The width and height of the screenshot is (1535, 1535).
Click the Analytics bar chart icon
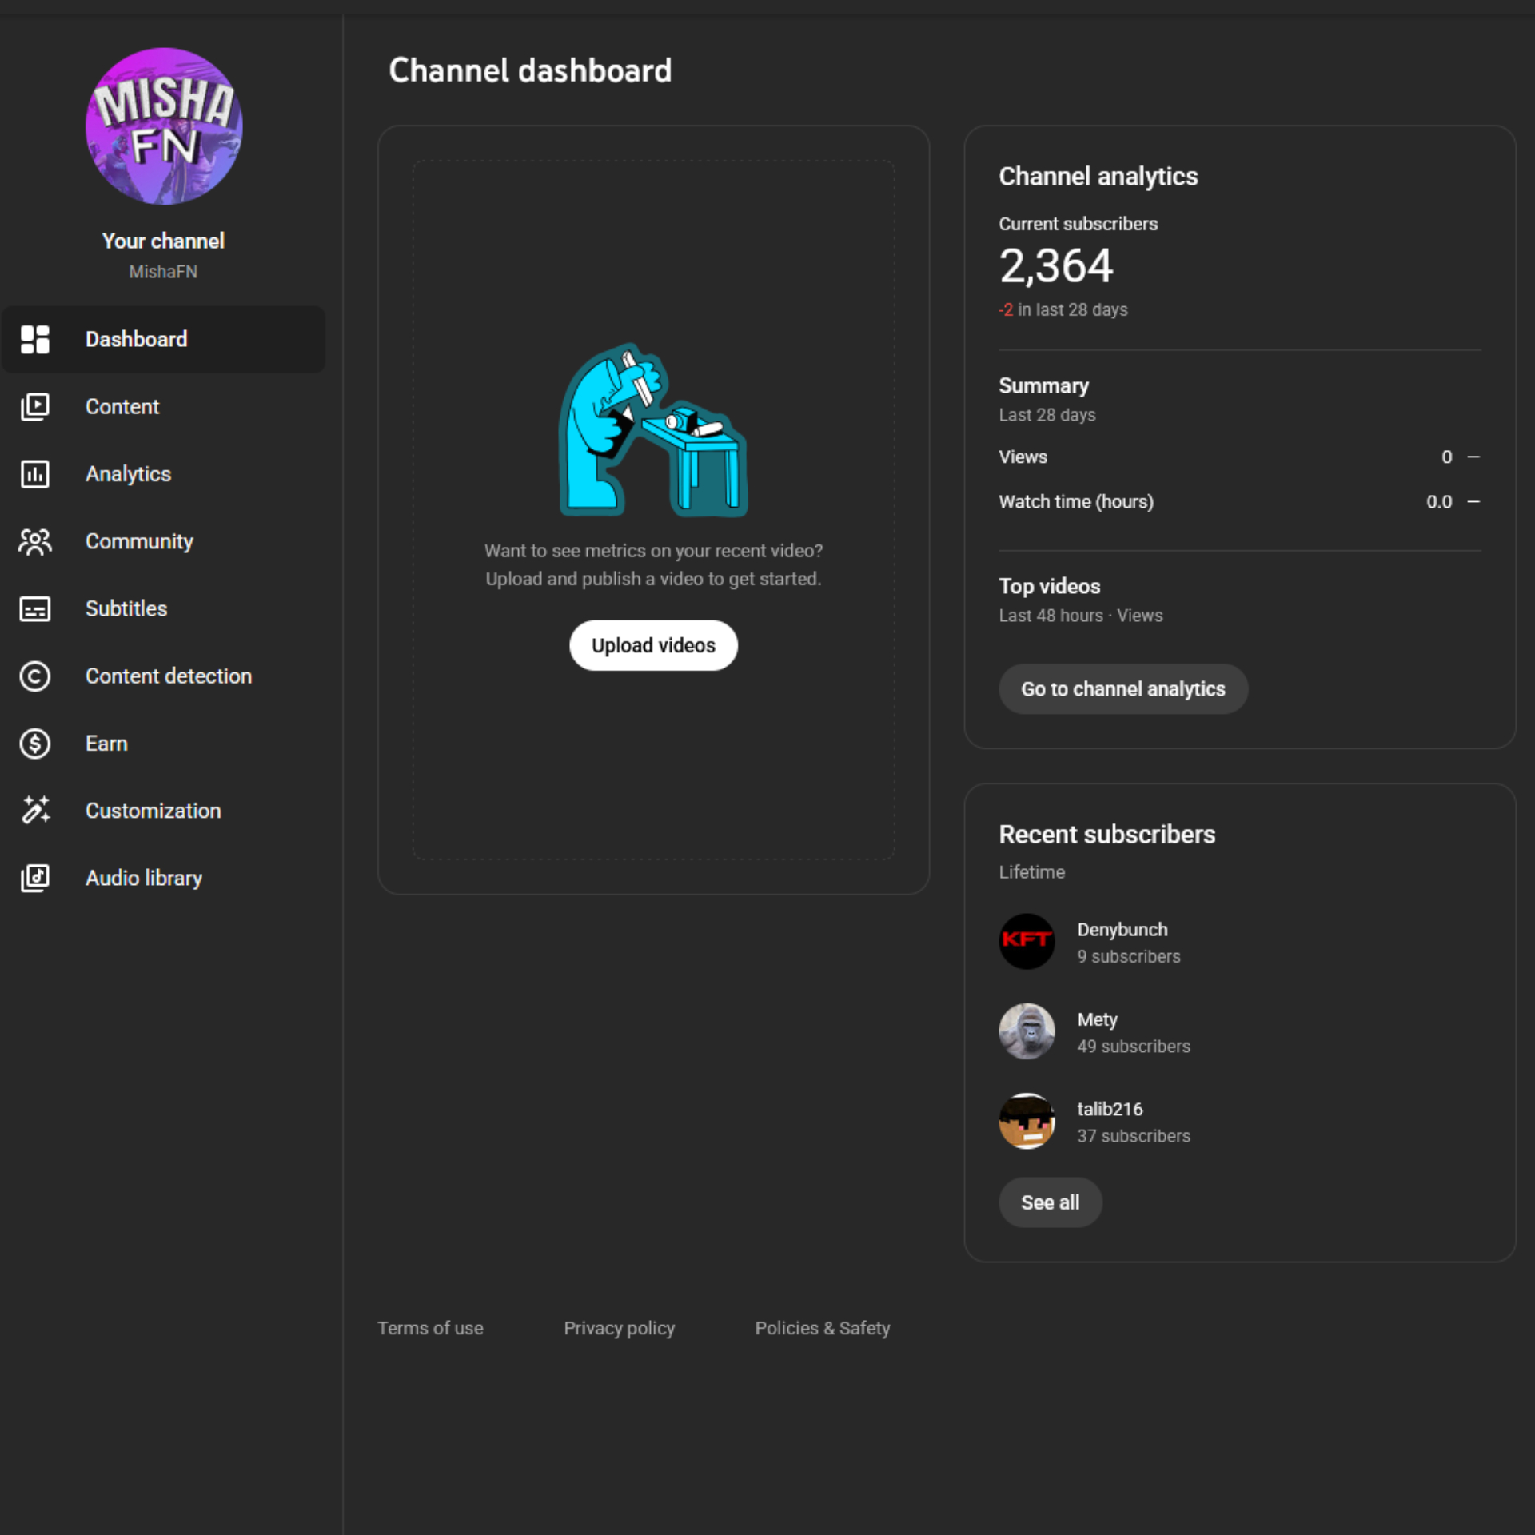coord(34,474)
